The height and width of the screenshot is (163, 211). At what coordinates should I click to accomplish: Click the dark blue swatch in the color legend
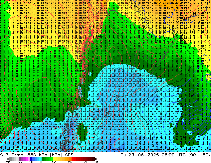coord(31,159)
